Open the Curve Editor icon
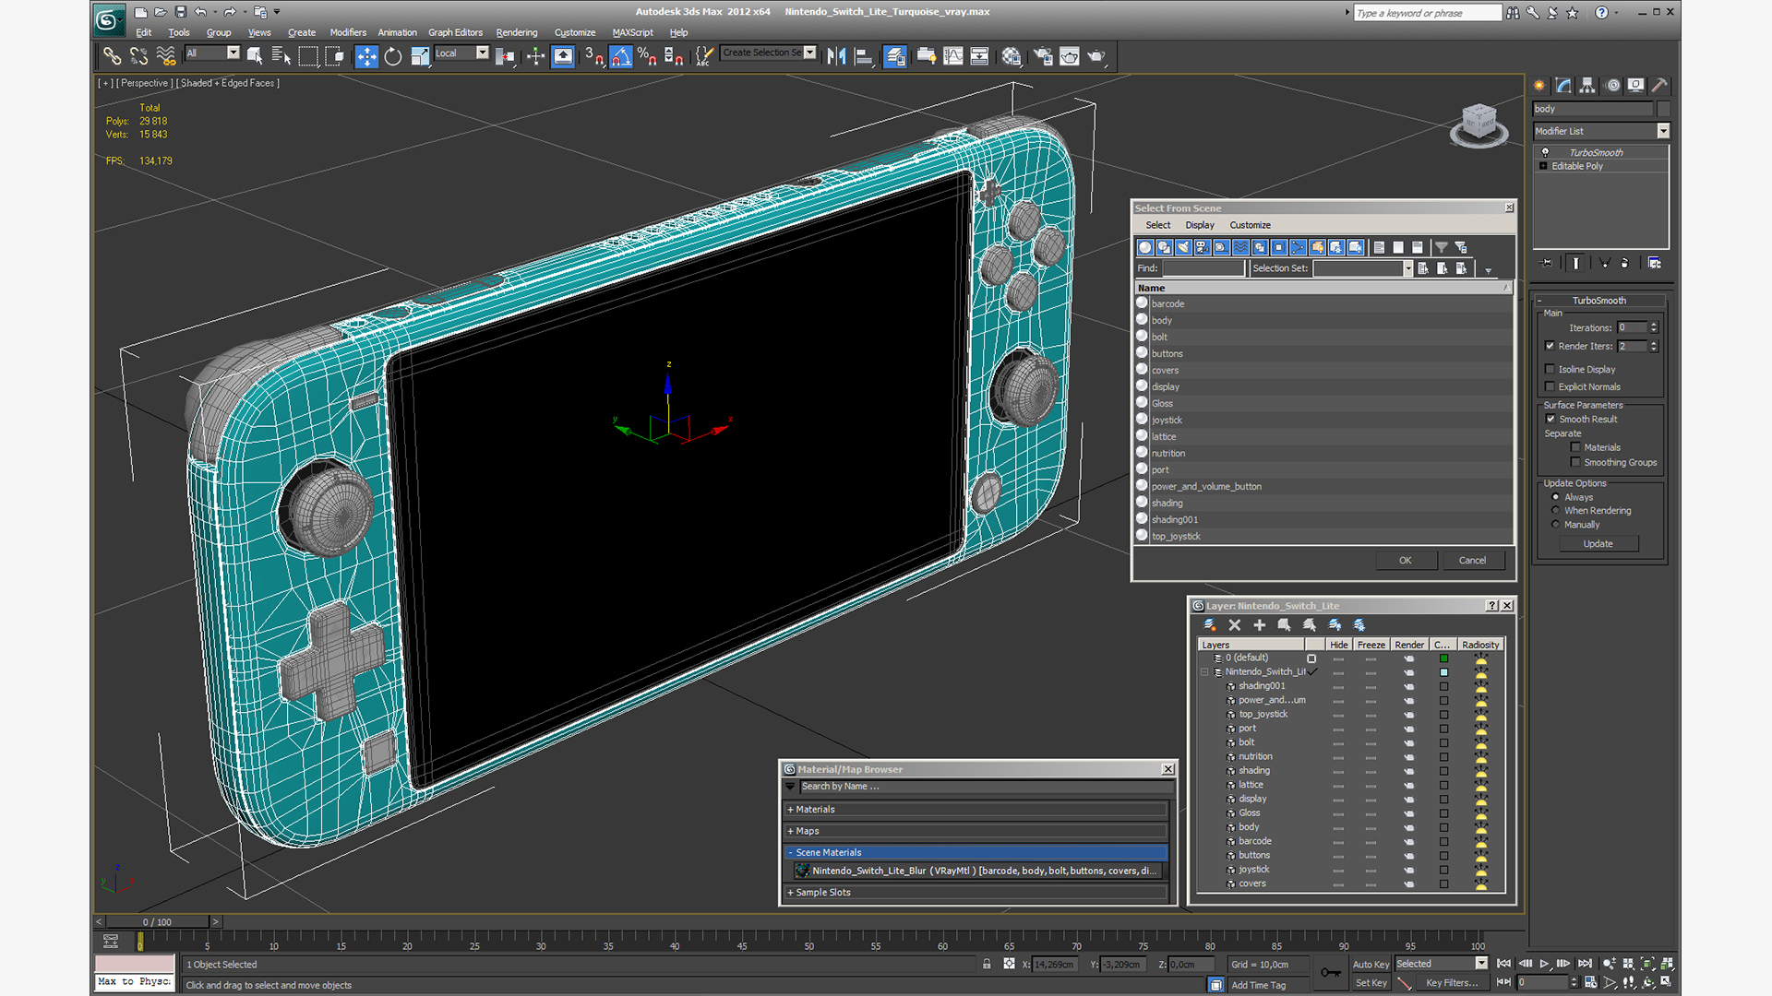 (953, 56)
